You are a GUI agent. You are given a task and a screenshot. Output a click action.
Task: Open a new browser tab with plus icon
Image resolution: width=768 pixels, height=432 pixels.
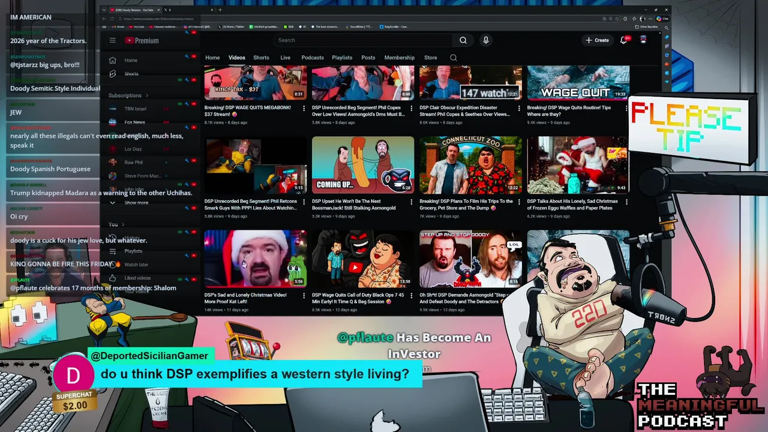point(220,10)
